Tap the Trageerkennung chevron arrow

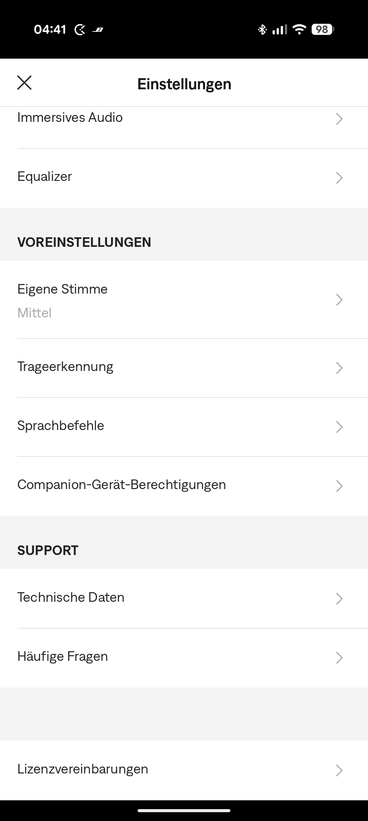coord(339,368)
